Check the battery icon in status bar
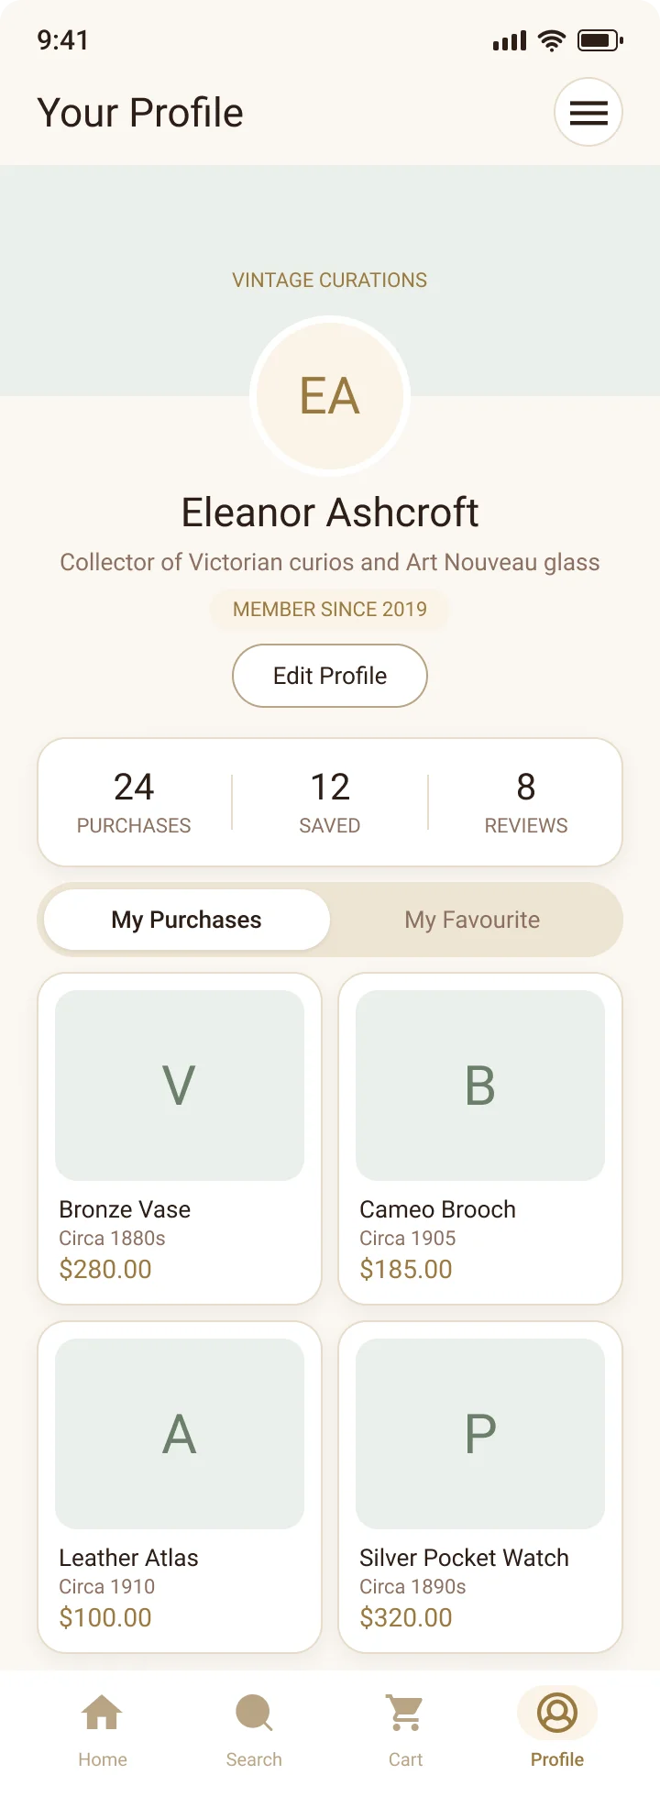The height and width of the screenshot is (1797, 660). (600, 40)
